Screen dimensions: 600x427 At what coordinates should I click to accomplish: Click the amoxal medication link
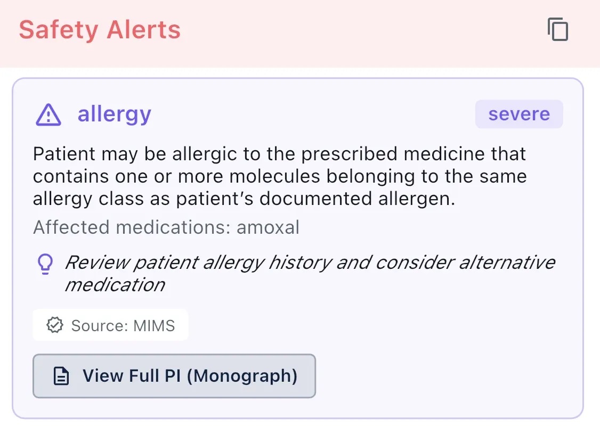(x=268, y=227)
